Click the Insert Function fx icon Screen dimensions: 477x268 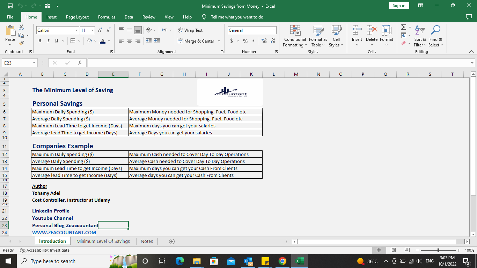[x=80, y=63]
